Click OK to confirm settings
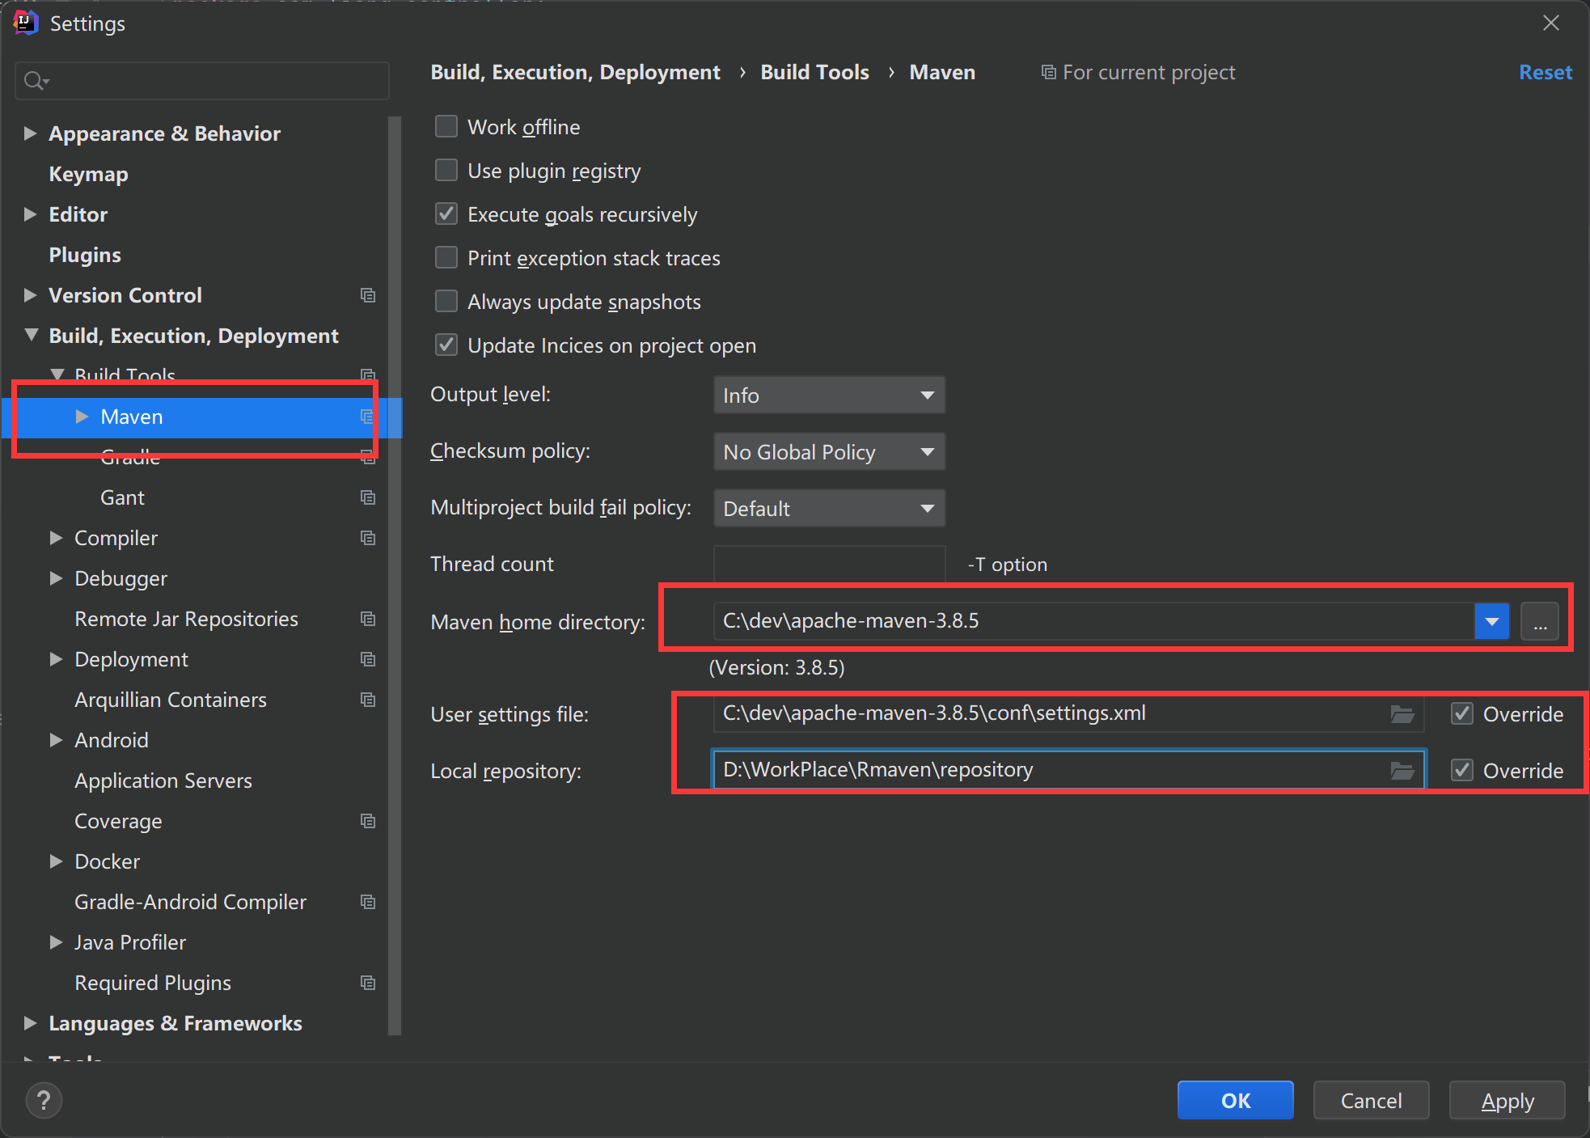Image resolution: width=1590 pixels, height=1138 pixels. [x=1235, y=1100]
